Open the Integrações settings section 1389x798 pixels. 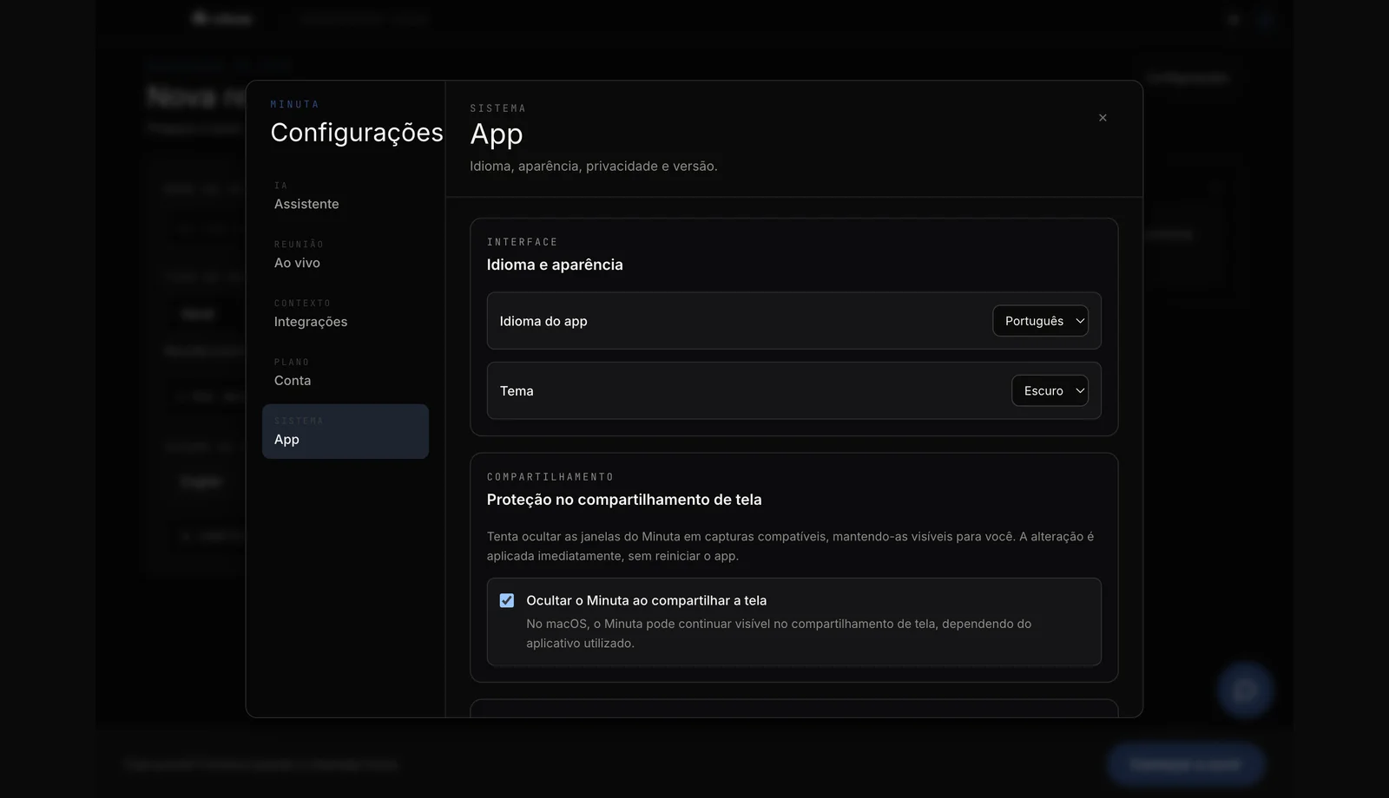point(346,314)
